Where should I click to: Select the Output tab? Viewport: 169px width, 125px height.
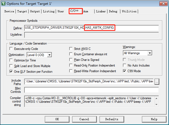(35, 11)
